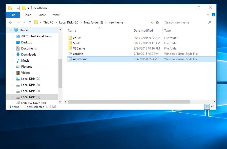Click Local Disk (G:) in the address bar
The image size is (227, 149).
coord(69,22)
